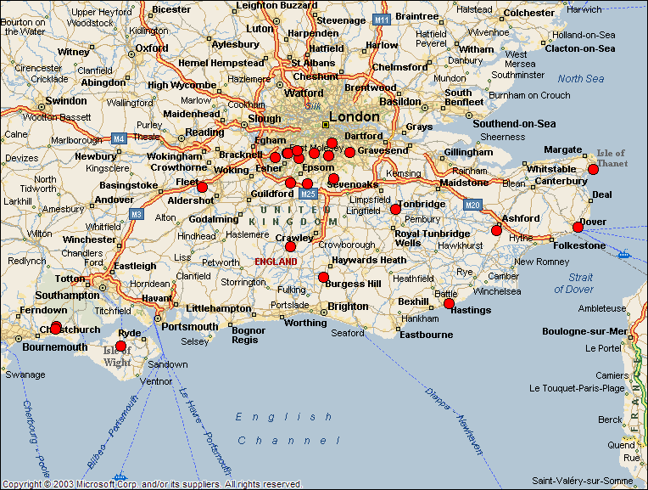Click the London city label

click(x=354, y=116)
